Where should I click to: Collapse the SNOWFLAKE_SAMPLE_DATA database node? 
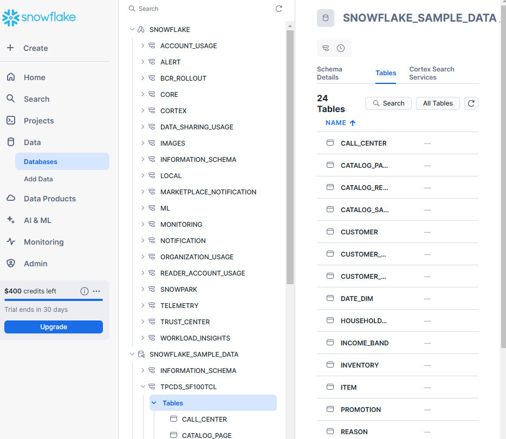click(x=132, y=354)
